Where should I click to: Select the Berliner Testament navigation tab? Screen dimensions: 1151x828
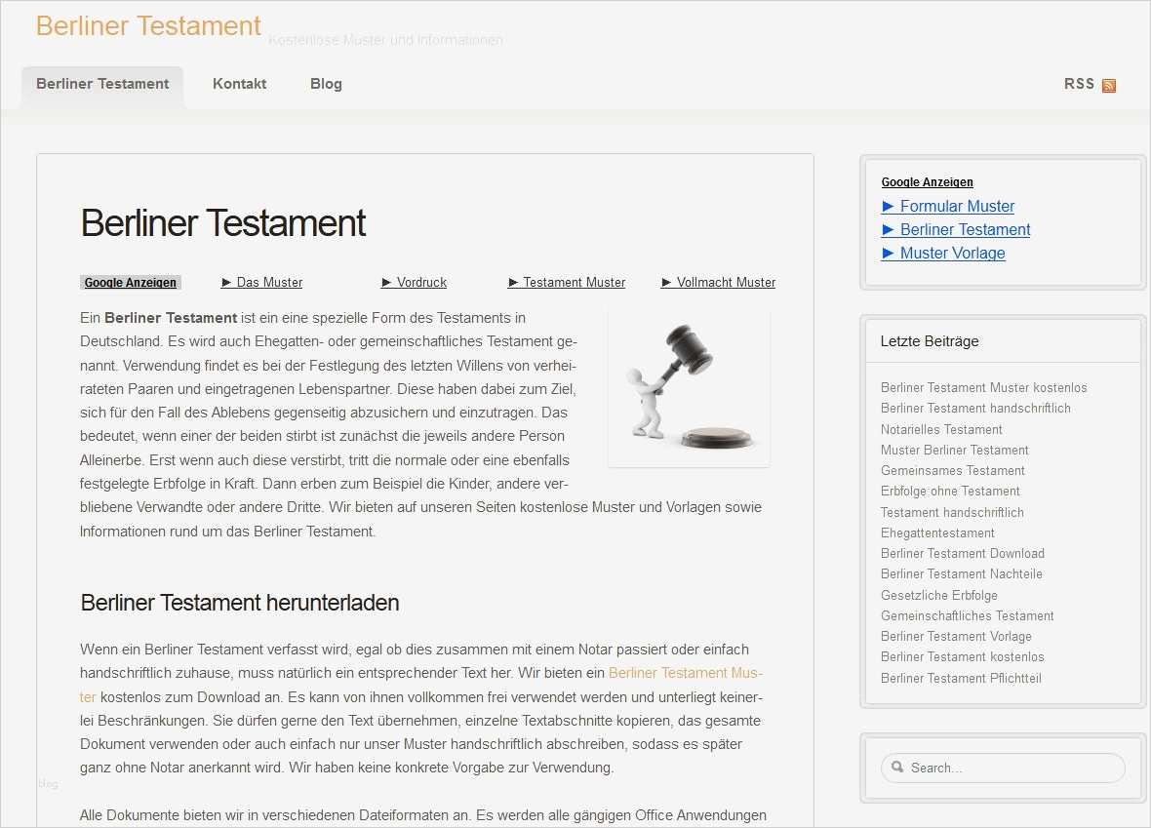point(101,84)
